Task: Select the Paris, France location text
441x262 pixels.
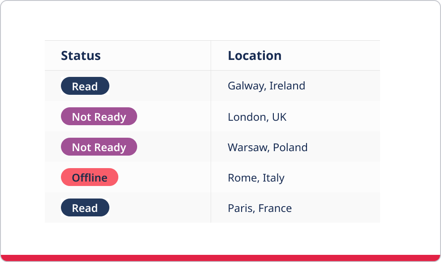Action: point(259,208)
